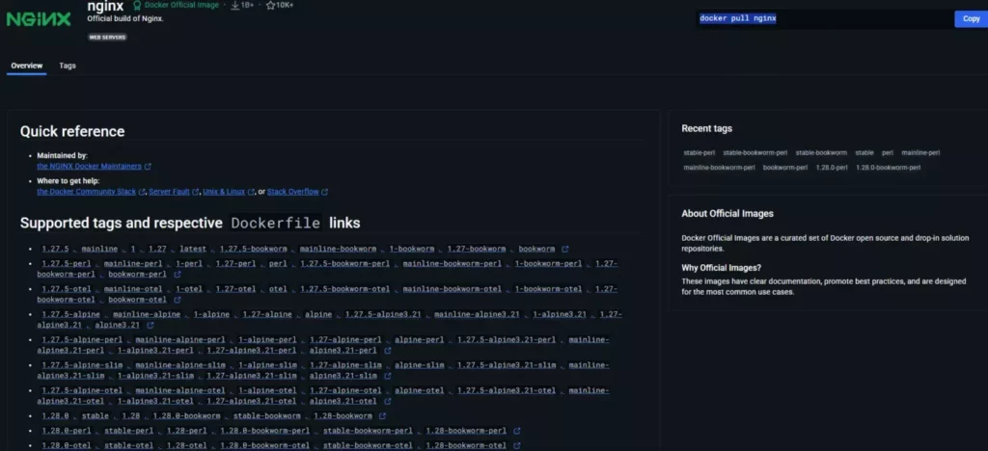The width and height of the screenshot is (988, 451).
Task: Select 1.28.0-bookworm-perl in Recent tags
Action: point(888,168)
